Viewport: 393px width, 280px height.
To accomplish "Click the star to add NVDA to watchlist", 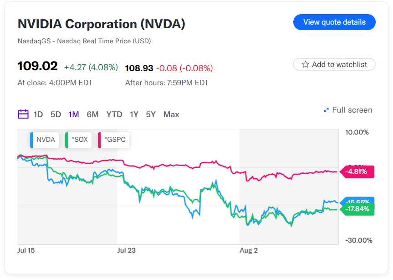I will pyautogui.click(x=306, y=64).
